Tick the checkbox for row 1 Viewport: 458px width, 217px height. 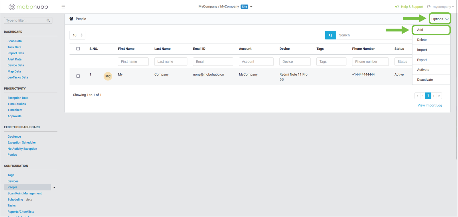tap(78, 76)
